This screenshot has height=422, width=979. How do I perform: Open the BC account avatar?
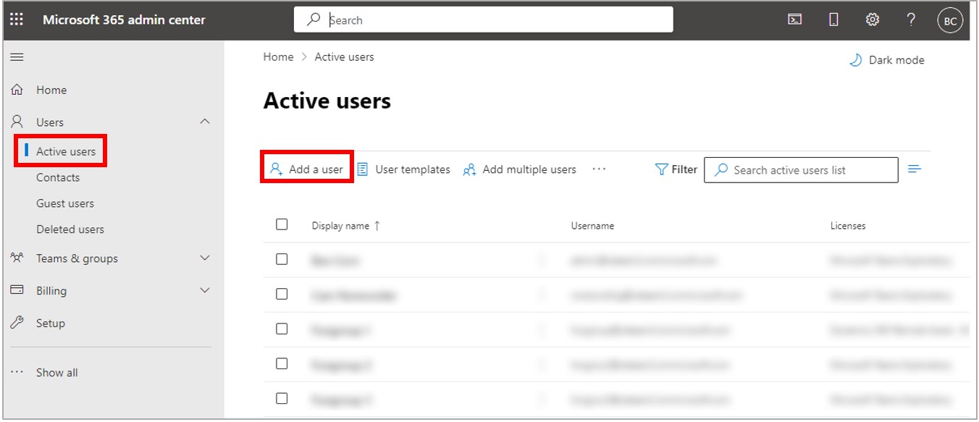tap(950, 21)
